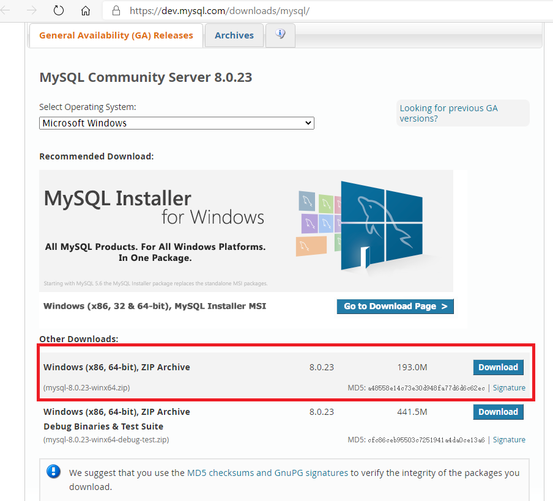Screen dimensions: 553x501
Task: Select the General Availability (GA) Releases tab
Action: point(116,35)
